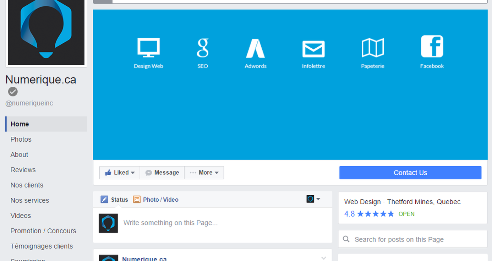Screen dimensions: 492x261
Task: Click the Facebook logo in cover
Action: pos(432,46)
